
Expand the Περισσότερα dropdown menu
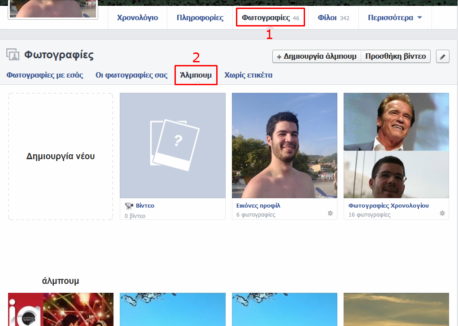pyautogui.click(x=395, y=18)
